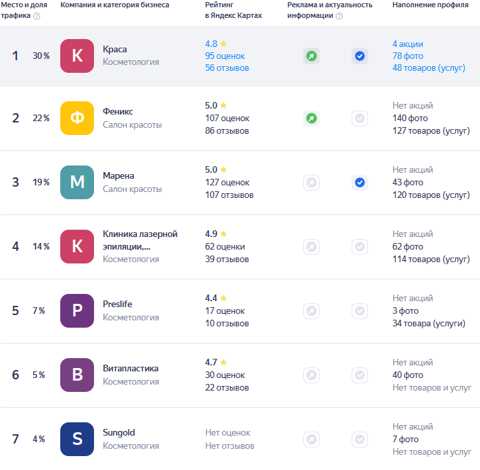The width and height of the screenshot is (480, 470).
Task: Click the inactive advertising icon for Клиника лазерной эпиляции
Action: pos(312,247)
